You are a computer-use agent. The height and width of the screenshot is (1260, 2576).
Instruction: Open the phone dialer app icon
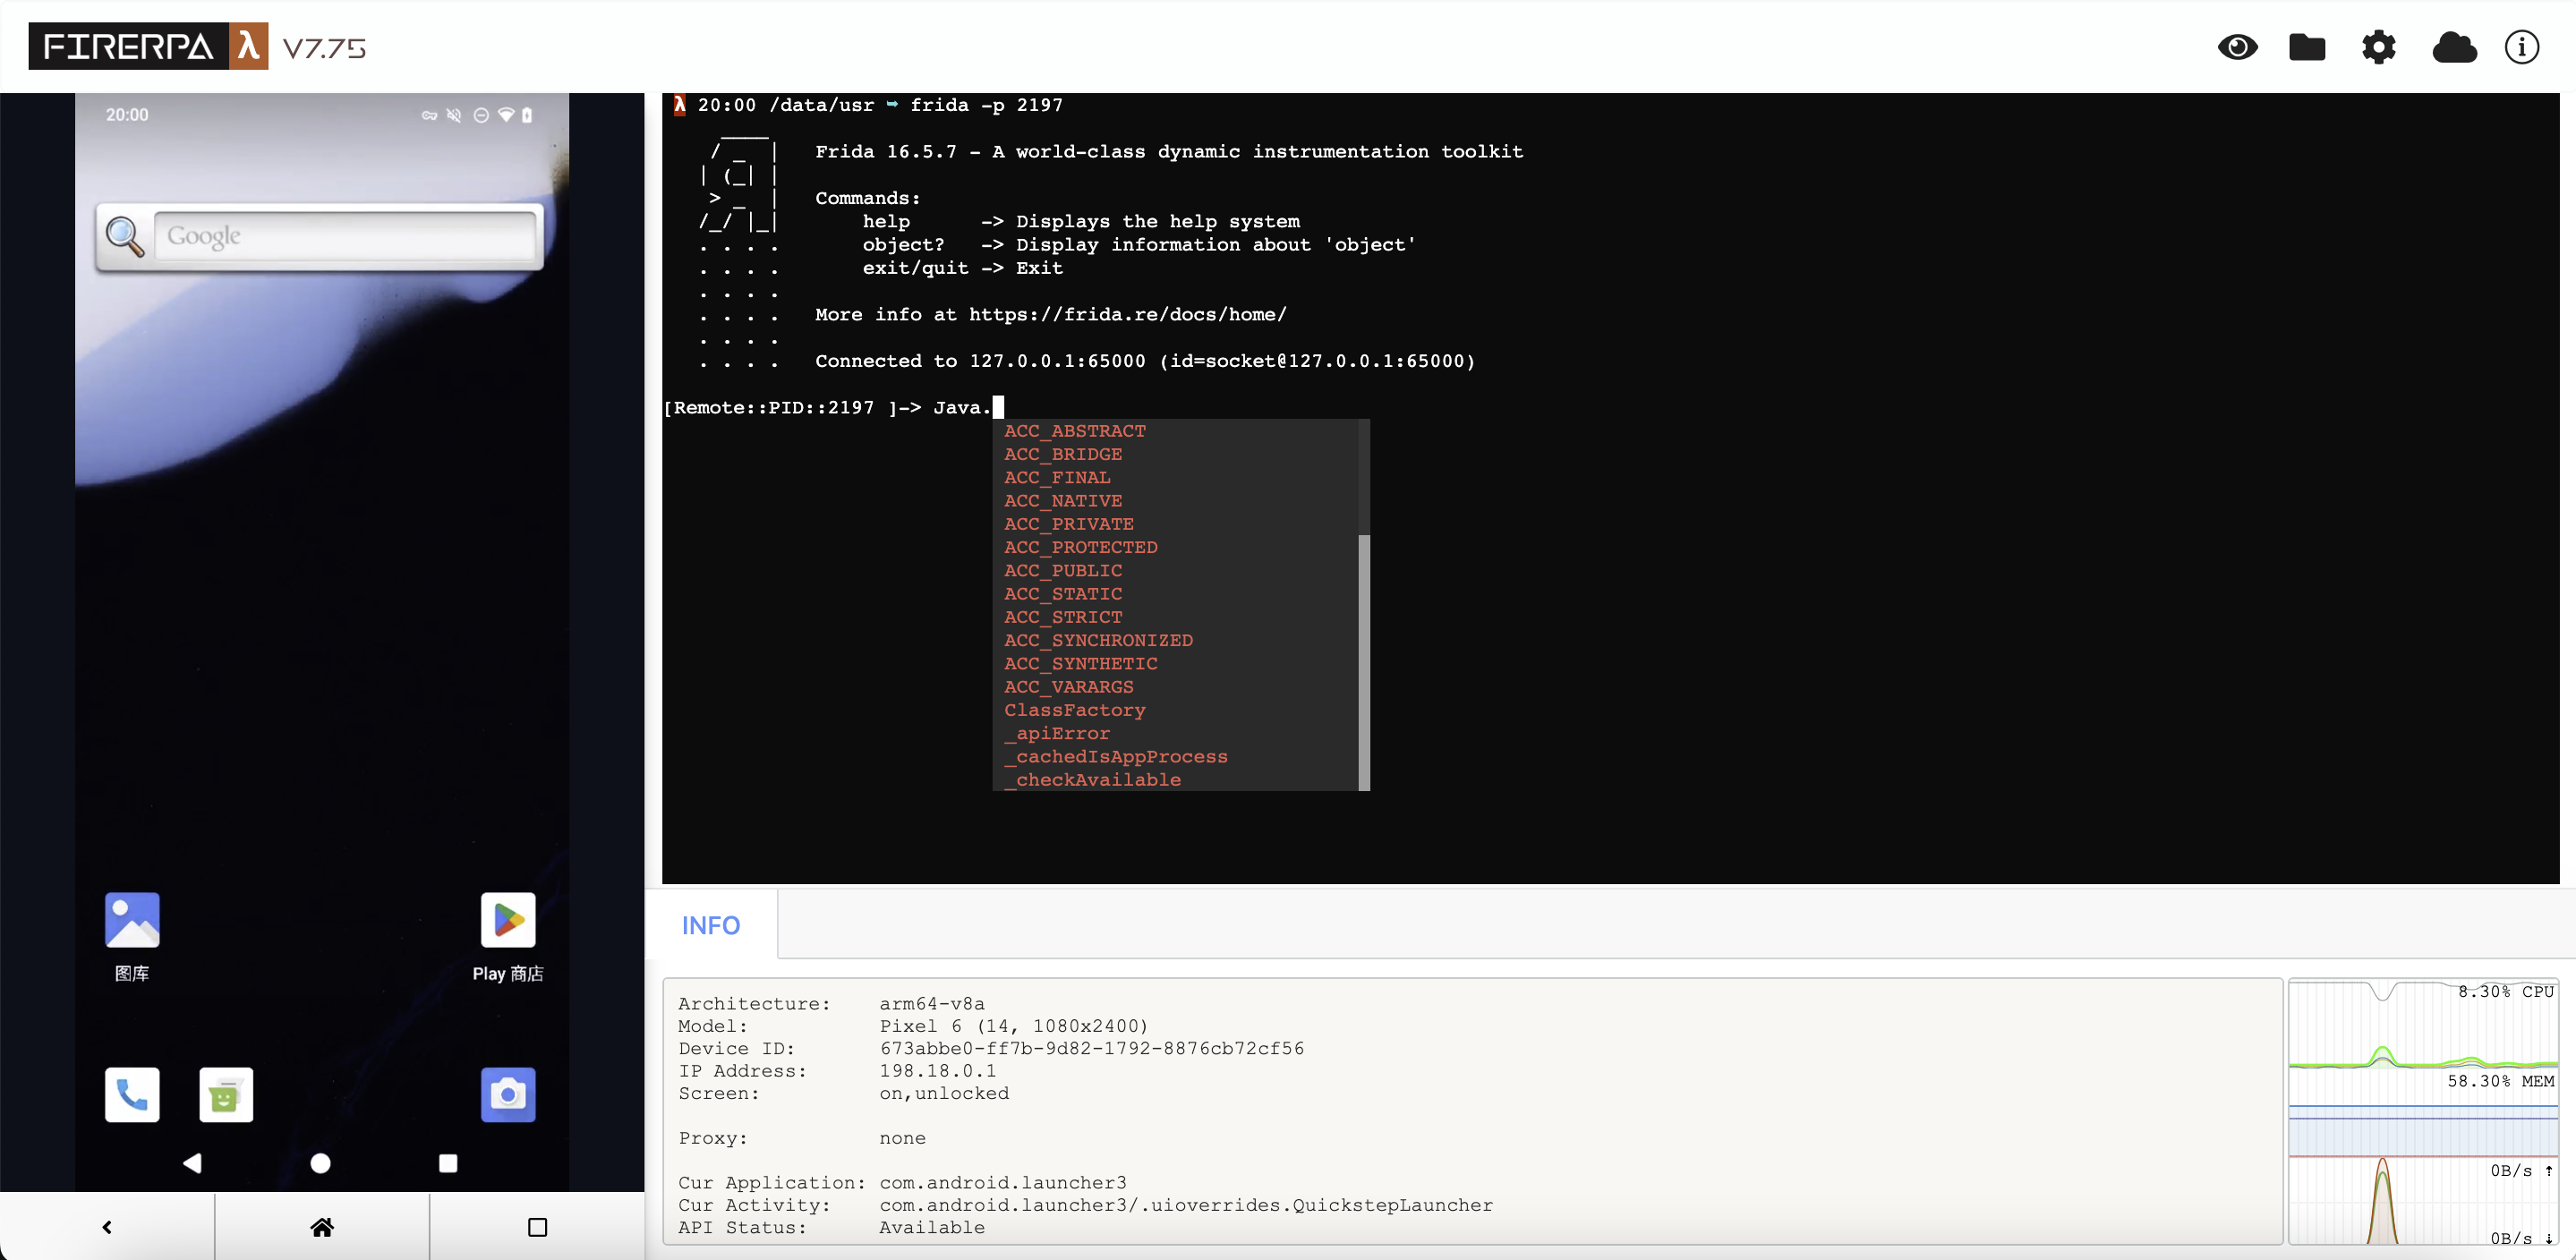[x=132, y=1095]
